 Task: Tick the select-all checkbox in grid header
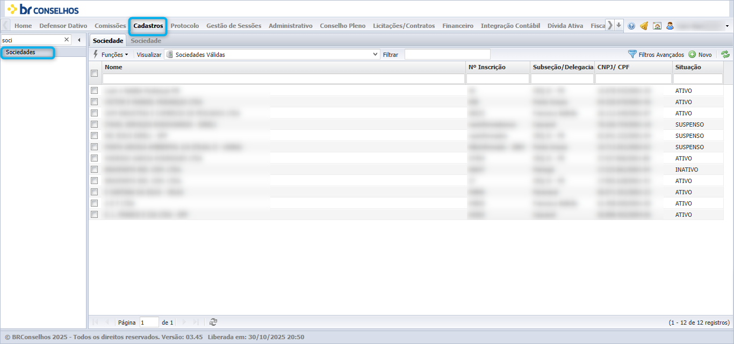click(95, 73)
